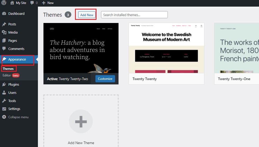Viewport: 259px width, 147px height.
Task: Focus the Search installed themes field
Action: tap(134, 15)
